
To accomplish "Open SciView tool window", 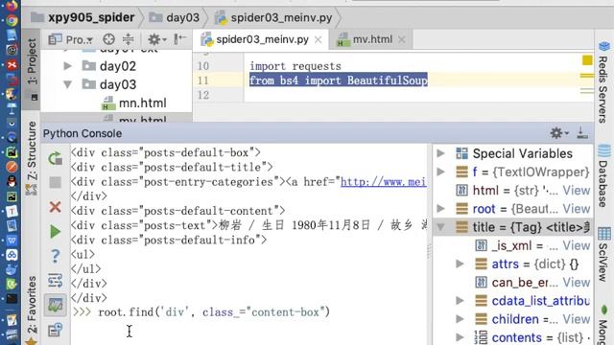I will click(x=603, y=254).
